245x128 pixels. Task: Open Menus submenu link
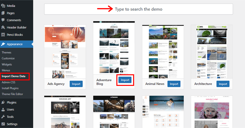coord(6,70)
